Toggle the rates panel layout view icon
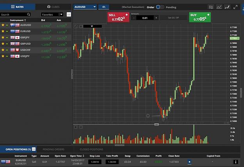The width and height of the screenshot is (244, 167). (69, 14)
